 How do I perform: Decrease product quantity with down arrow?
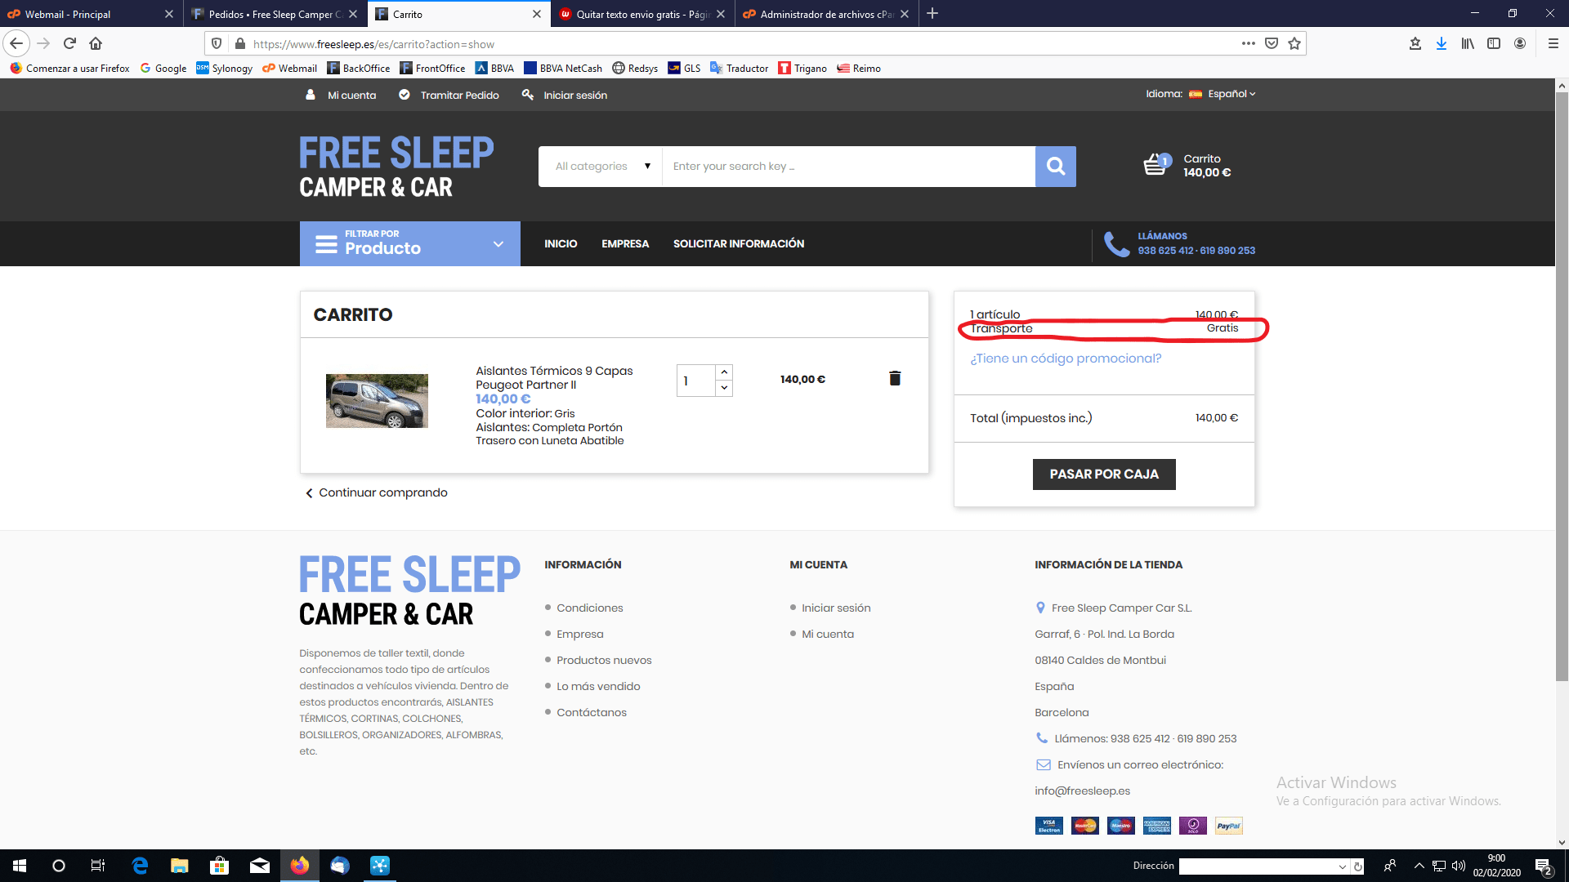(724, 388)
